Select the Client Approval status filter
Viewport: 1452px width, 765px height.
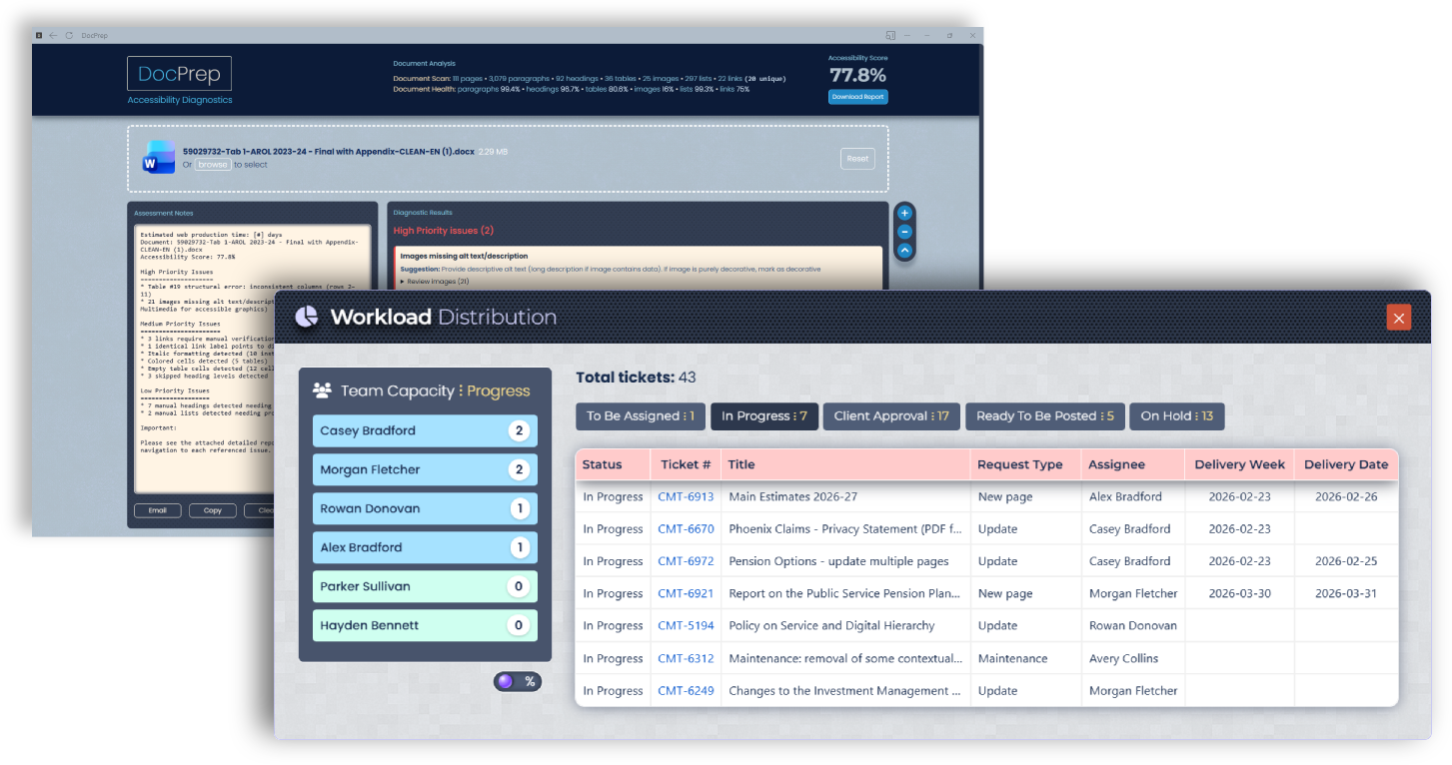coord(890,416)
